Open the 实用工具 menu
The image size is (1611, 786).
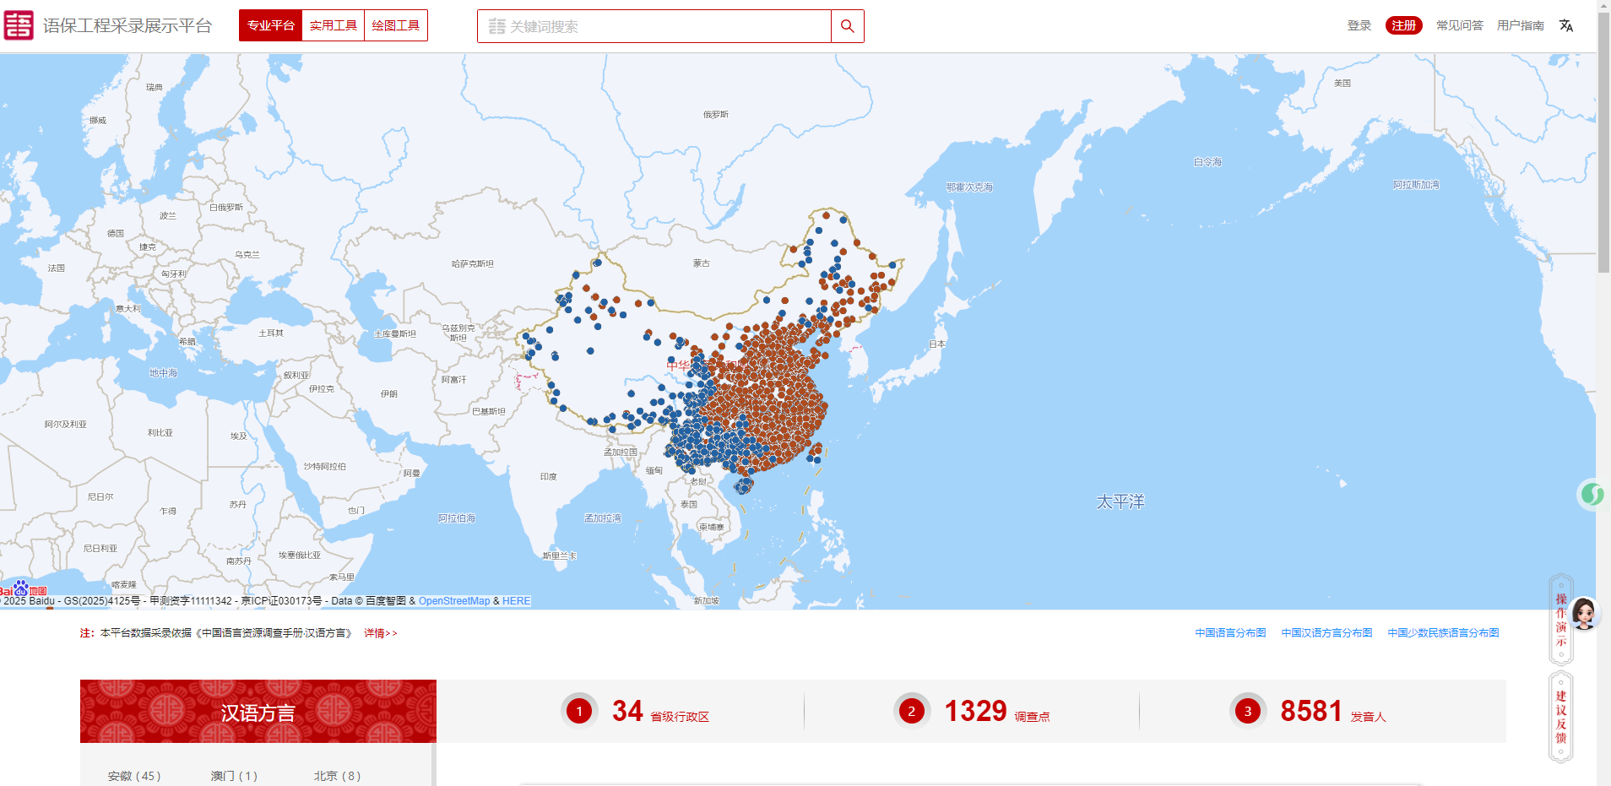click(x=333, y=25)
